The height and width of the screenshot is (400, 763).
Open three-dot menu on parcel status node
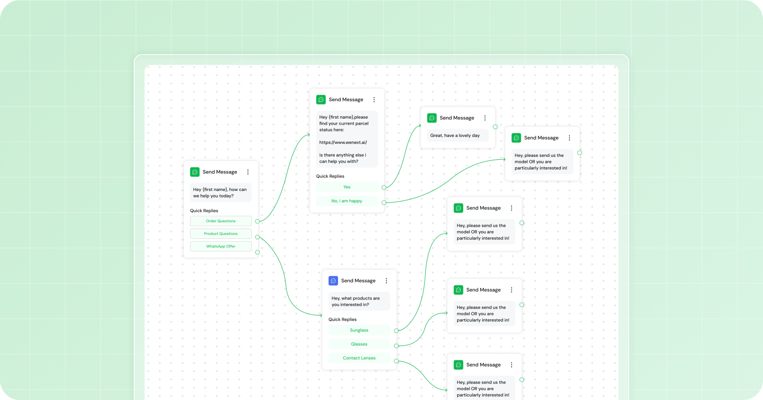tap(374, 100)
